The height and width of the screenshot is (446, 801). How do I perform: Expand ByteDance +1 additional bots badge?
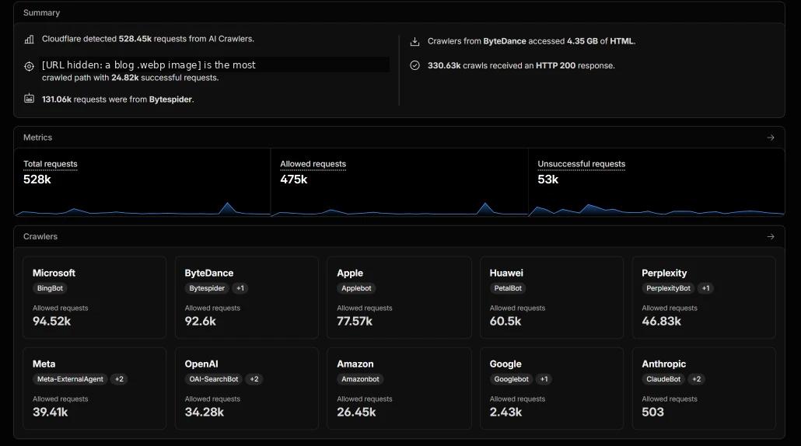pos(240,288)
